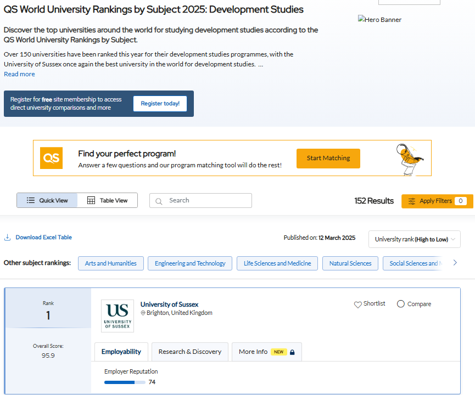Click the Rank 1 number
This screenshot has width=475, height=395.
(x=48, y=315)
